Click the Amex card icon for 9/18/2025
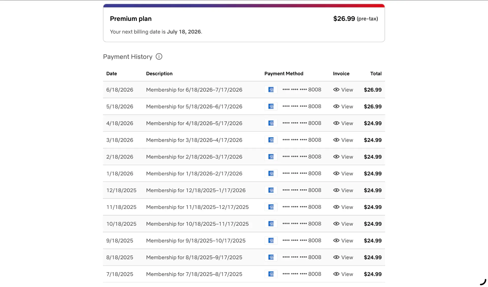 tap(271, 240)
